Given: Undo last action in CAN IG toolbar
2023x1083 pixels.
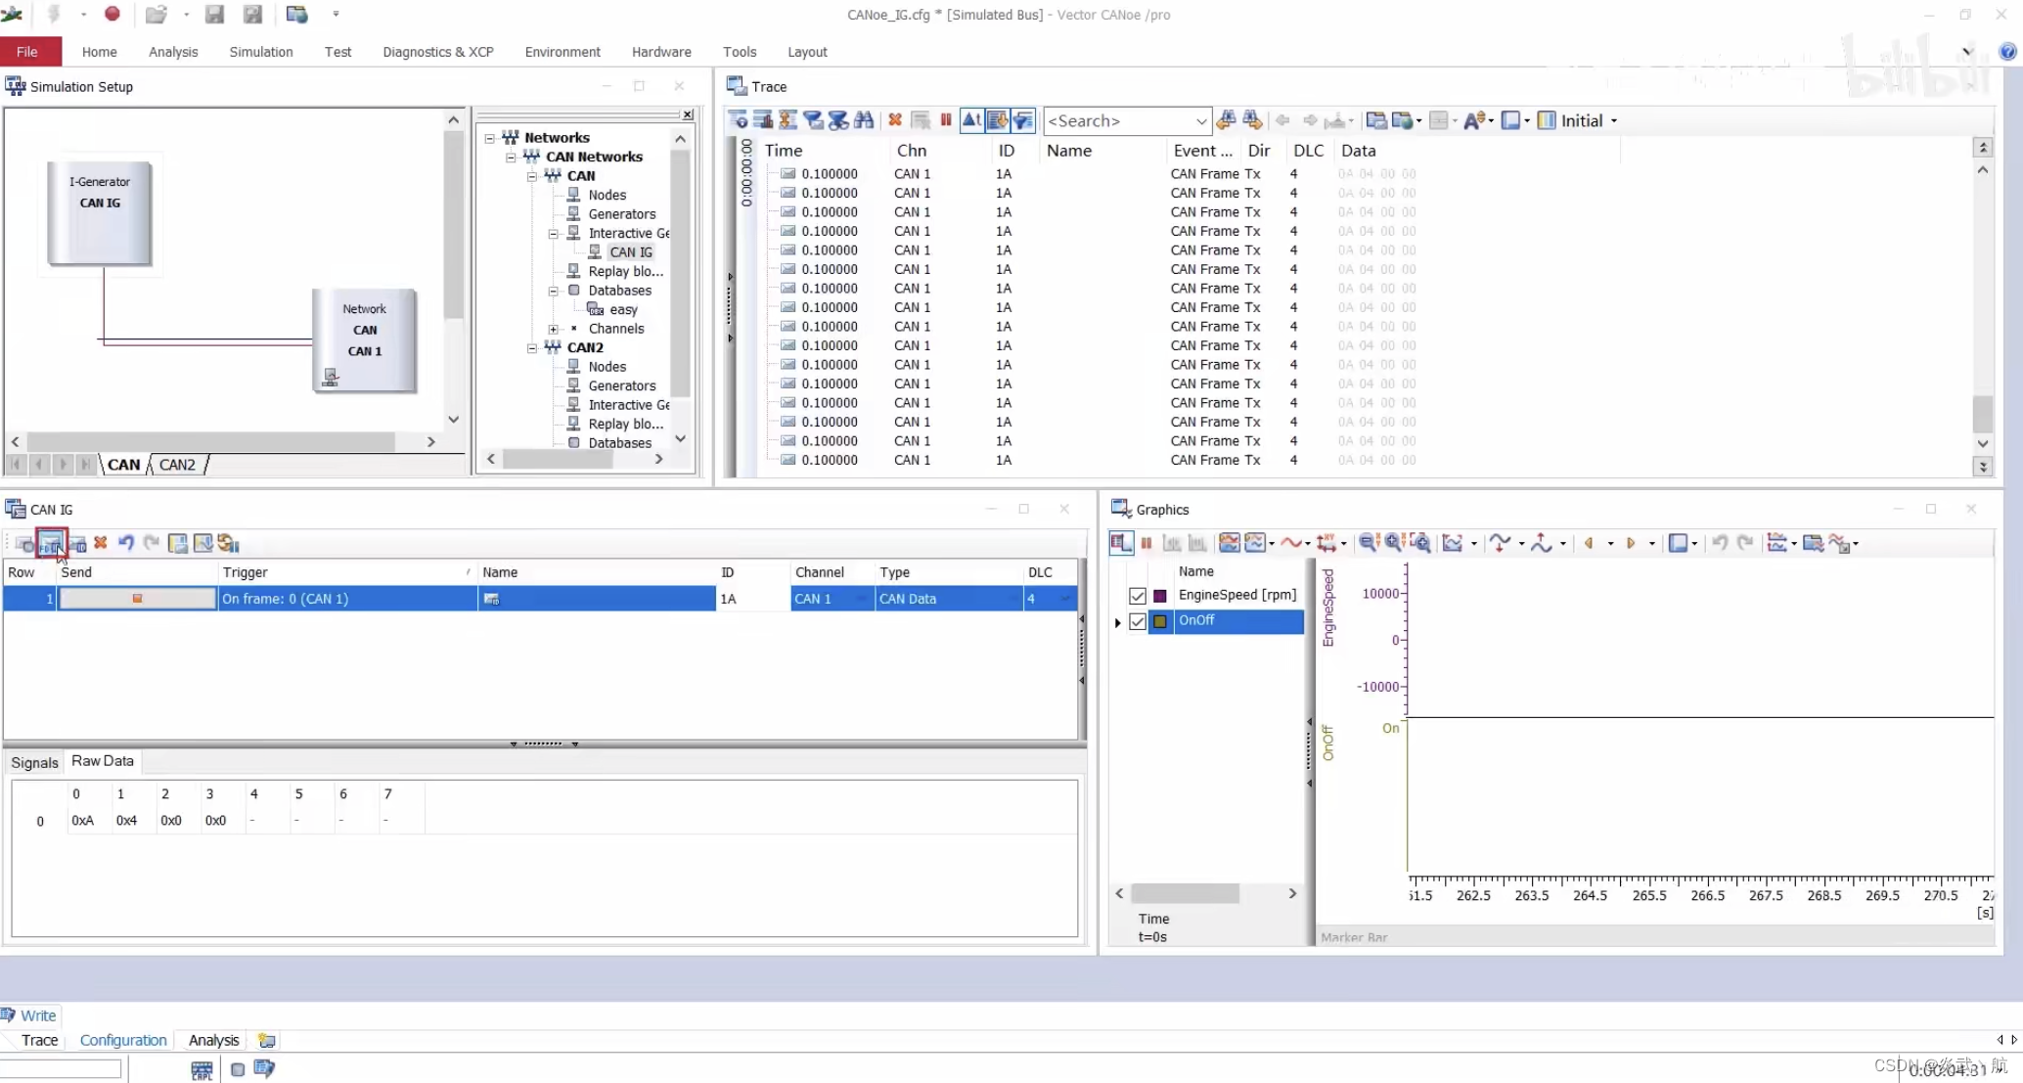Looking at the screenshot, I should [126, 543].
